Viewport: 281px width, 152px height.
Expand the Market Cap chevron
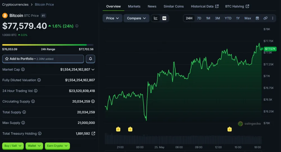pos(93,69)
